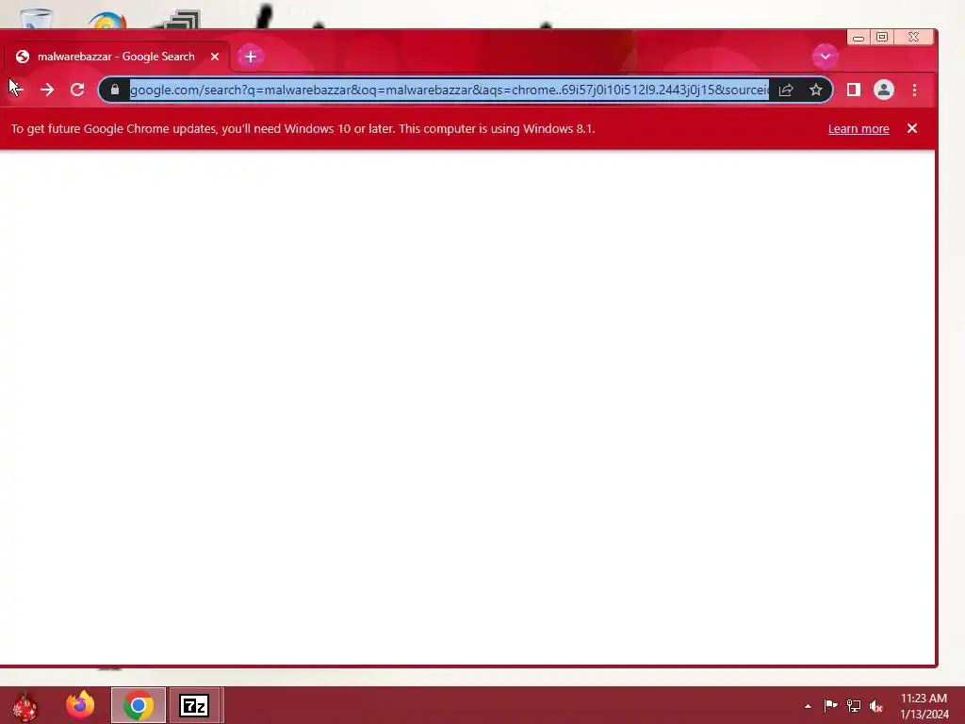Show hidden system tray icons
The height and width of the screenshot is (724, 965).
[x=808, y=706]
